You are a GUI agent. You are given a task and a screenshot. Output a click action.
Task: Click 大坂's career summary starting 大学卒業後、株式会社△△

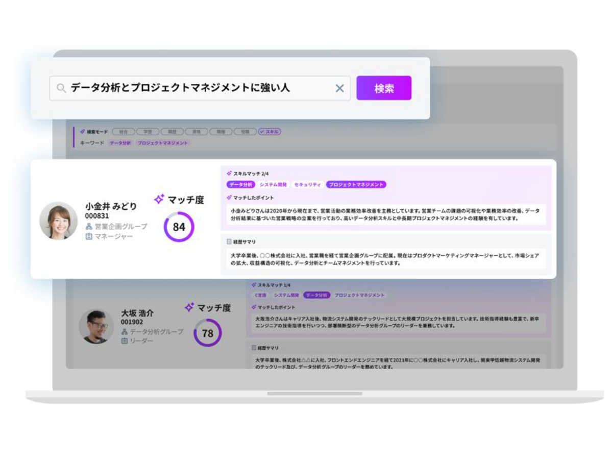click(398, 363)
